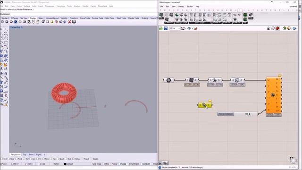Open the Grasshopper View menu

tap(174, 7)
